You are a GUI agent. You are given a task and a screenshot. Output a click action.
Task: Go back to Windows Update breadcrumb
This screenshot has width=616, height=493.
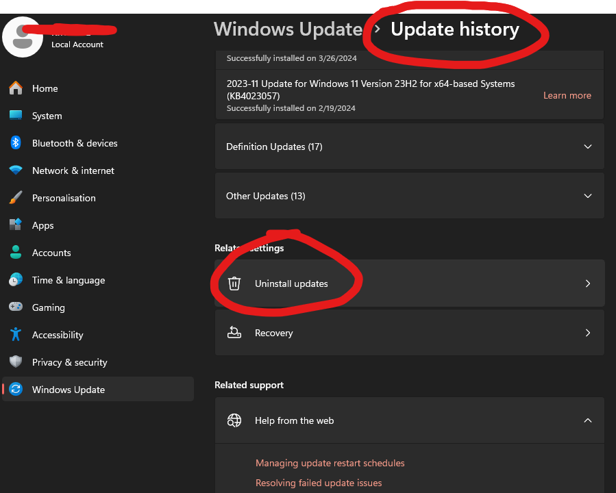click(288, 29)
